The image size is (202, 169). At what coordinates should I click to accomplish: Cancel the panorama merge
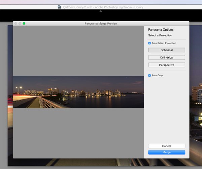point(166,146)
